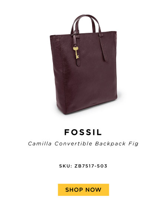This screenshot has height=222, width=167.
Task: Click the right leather strap on bag
Action: [x=104, y=47]
